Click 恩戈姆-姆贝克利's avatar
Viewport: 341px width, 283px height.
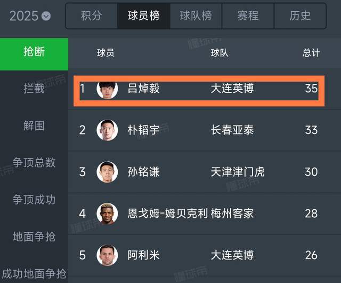(x=107, y=214)
